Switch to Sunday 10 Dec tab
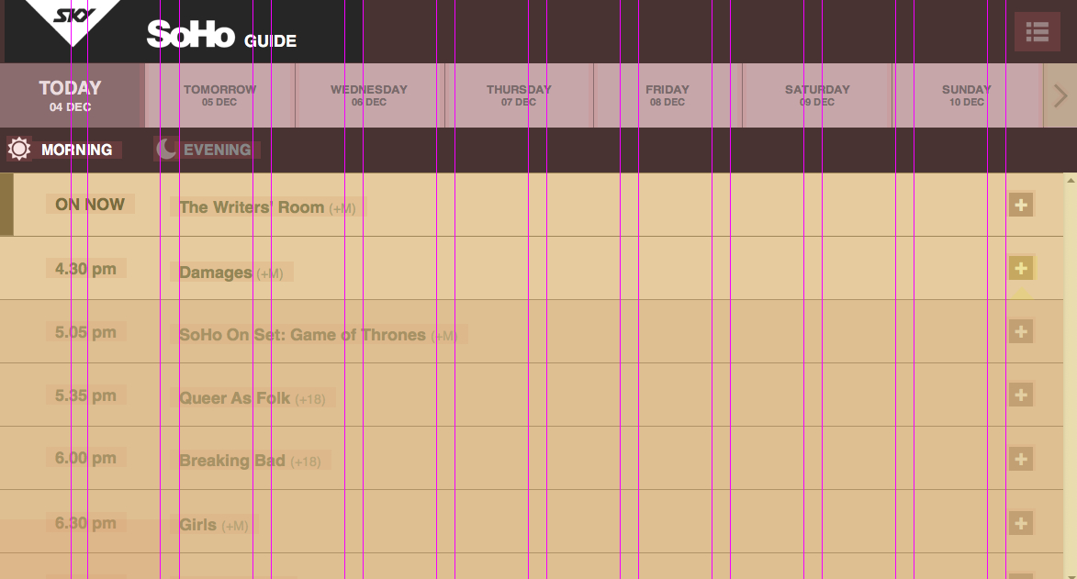1077x579 pixels. pos(967,95)
